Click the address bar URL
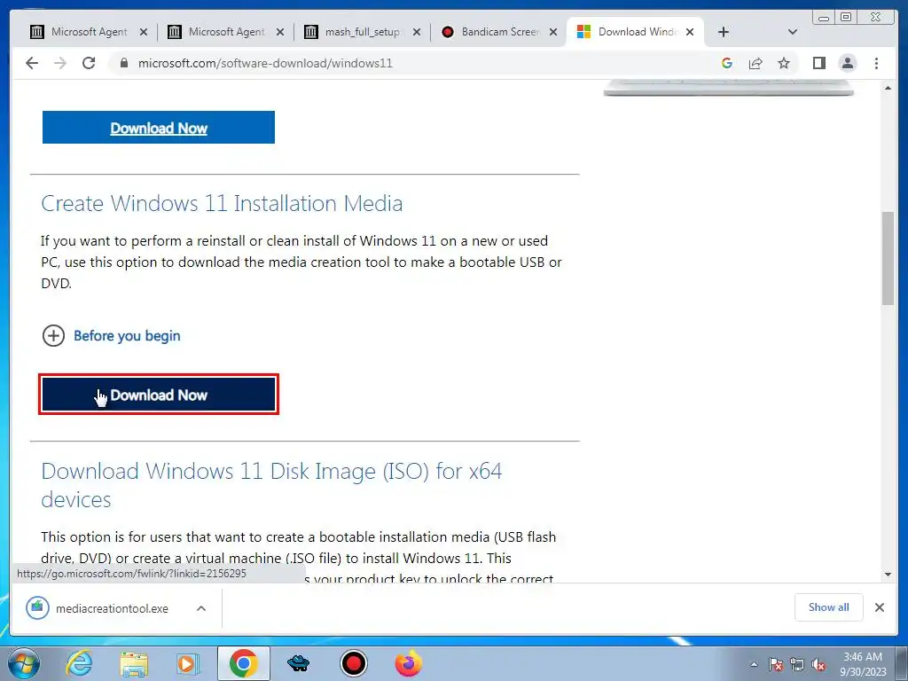 pyautogui.click(x=265, y=63)
